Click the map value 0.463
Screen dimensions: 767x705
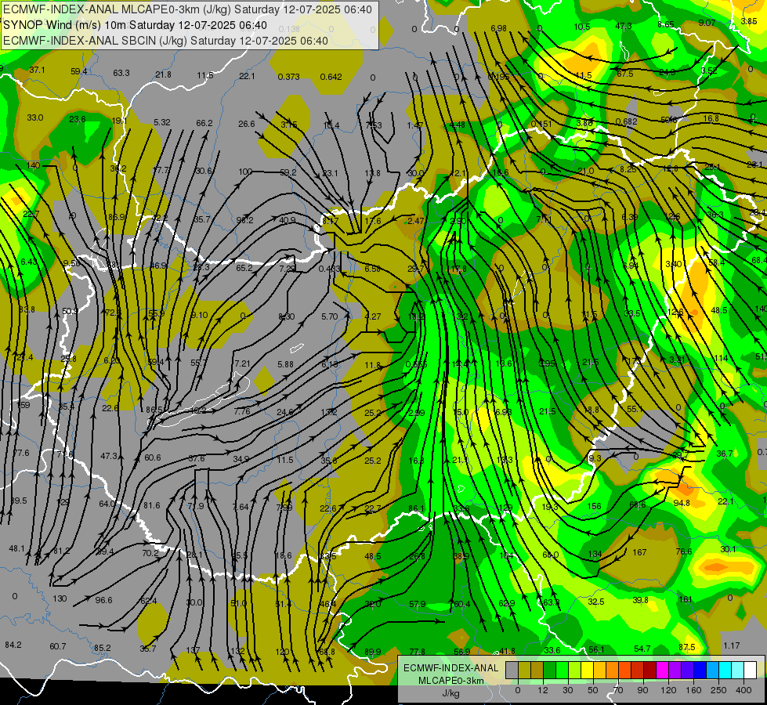tap(329, 269)
